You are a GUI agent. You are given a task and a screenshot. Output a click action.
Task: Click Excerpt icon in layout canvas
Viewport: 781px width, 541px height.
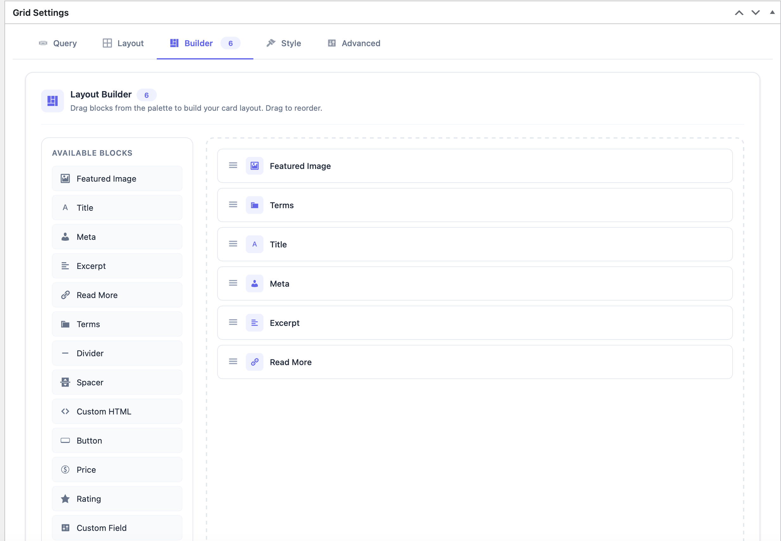tap(254, 323)
